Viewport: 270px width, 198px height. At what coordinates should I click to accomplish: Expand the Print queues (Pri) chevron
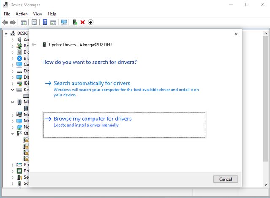coord(13,165)
